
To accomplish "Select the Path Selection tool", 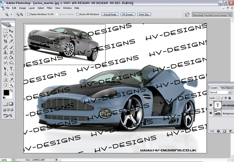I will pos(5,68).
